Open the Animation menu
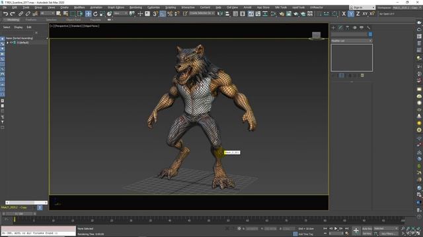 click(96, 7)
